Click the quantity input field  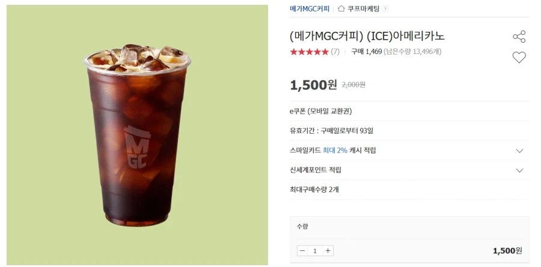(315, 251)
